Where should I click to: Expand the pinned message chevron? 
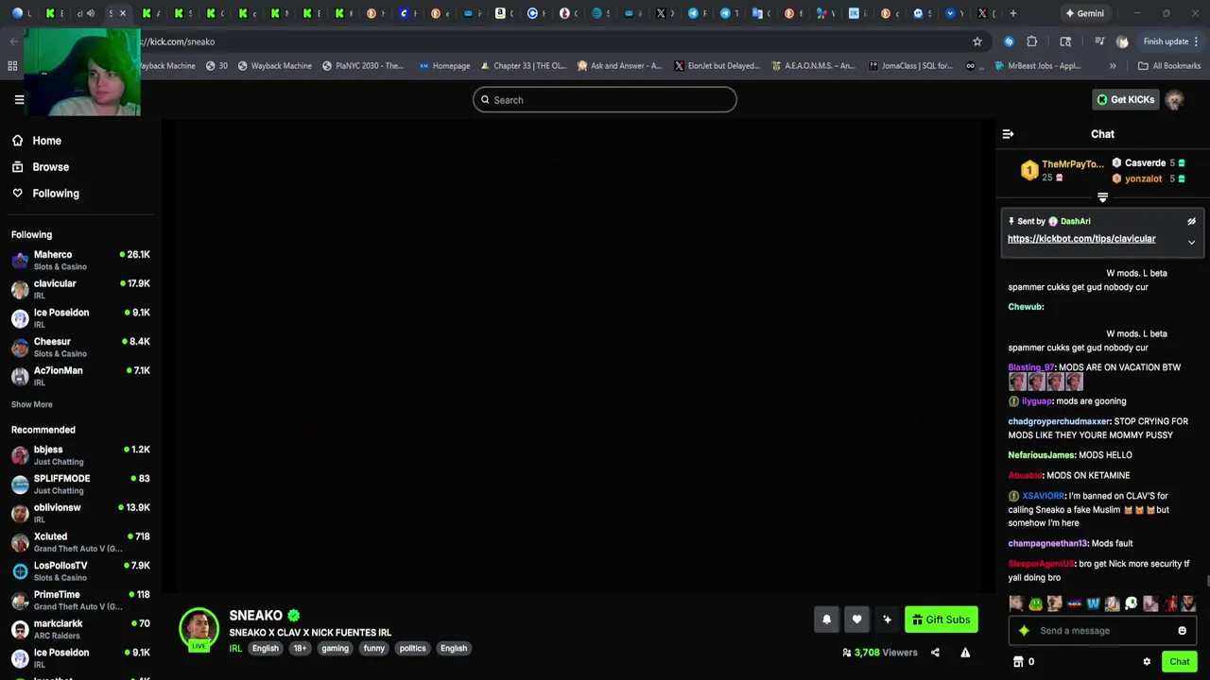1191,243
